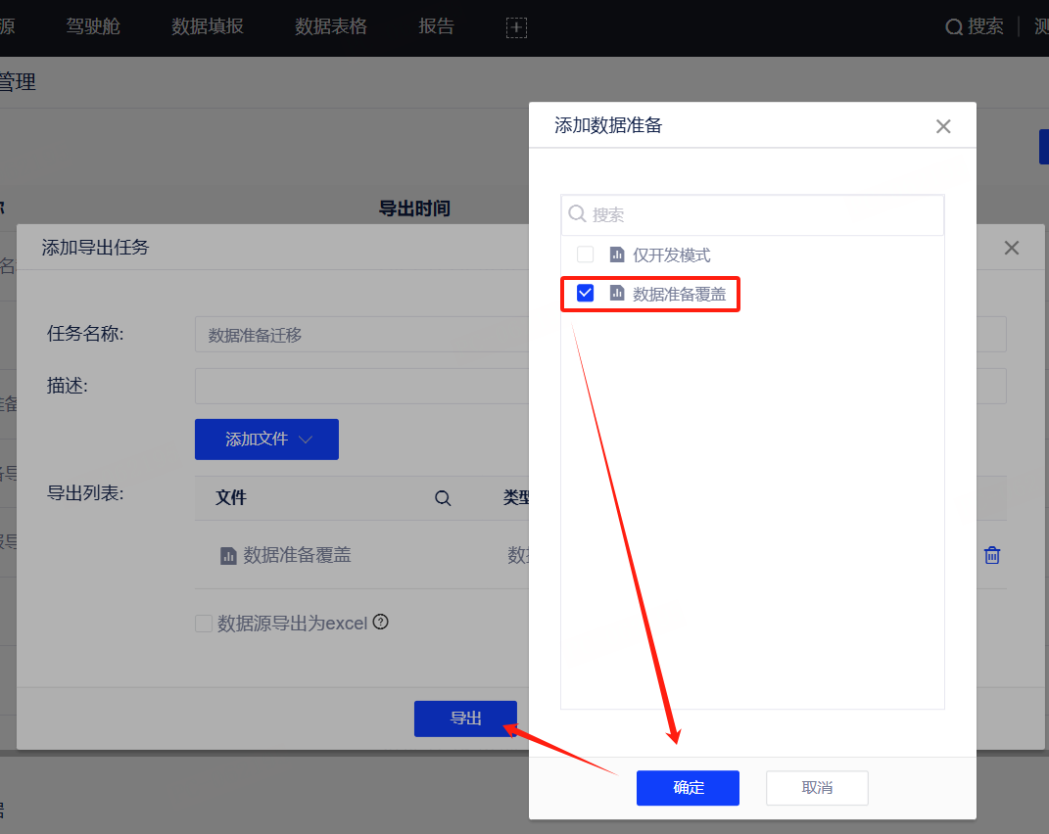Click the help icon beside 数据源导出为excel
This screenshot has width=1049, height=834.
pos(381,622)
